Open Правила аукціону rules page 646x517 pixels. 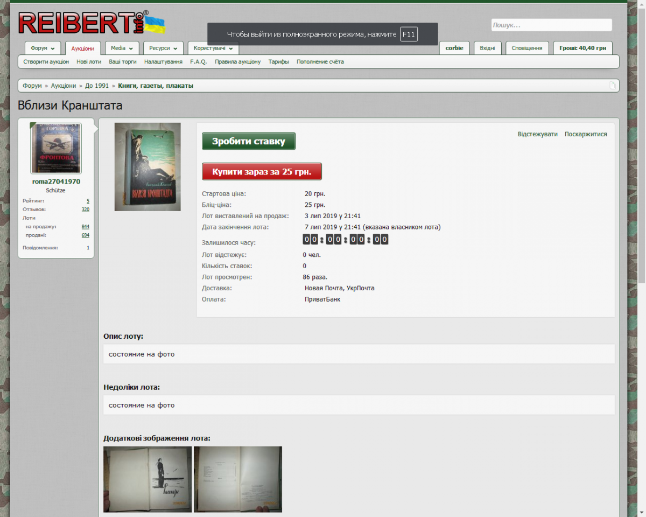(237, 61)
